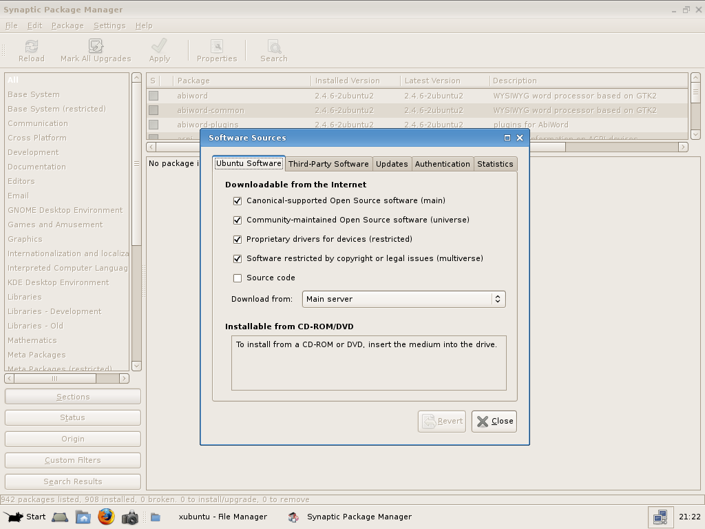Screen dimensions: 705x529
Task: Click the Status filter button
Action: coord(73,418)
